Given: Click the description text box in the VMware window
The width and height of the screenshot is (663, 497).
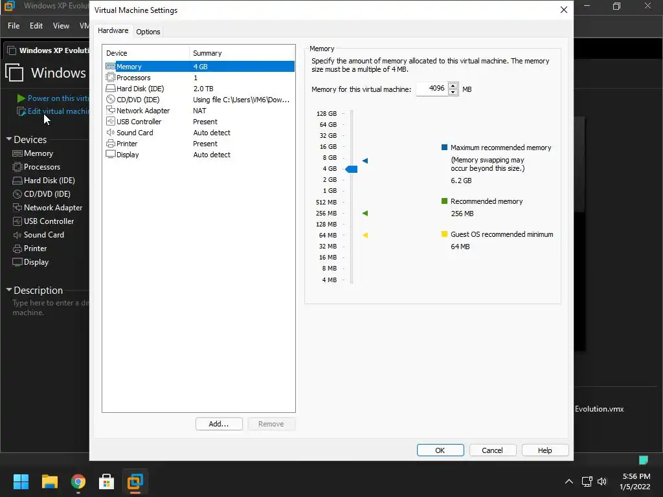Looking at the screenshot, I should tap(50, 307).
